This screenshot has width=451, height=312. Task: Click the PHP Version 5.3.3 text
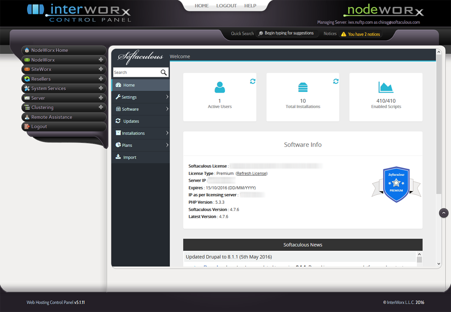pos(207,202)
